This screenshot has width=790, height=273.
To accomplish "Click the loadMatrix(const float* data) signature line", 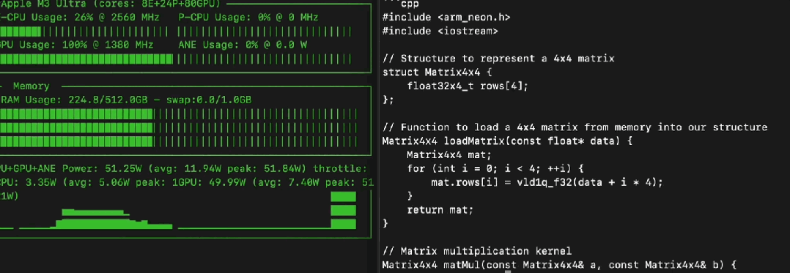I will [x=507, y=141].
